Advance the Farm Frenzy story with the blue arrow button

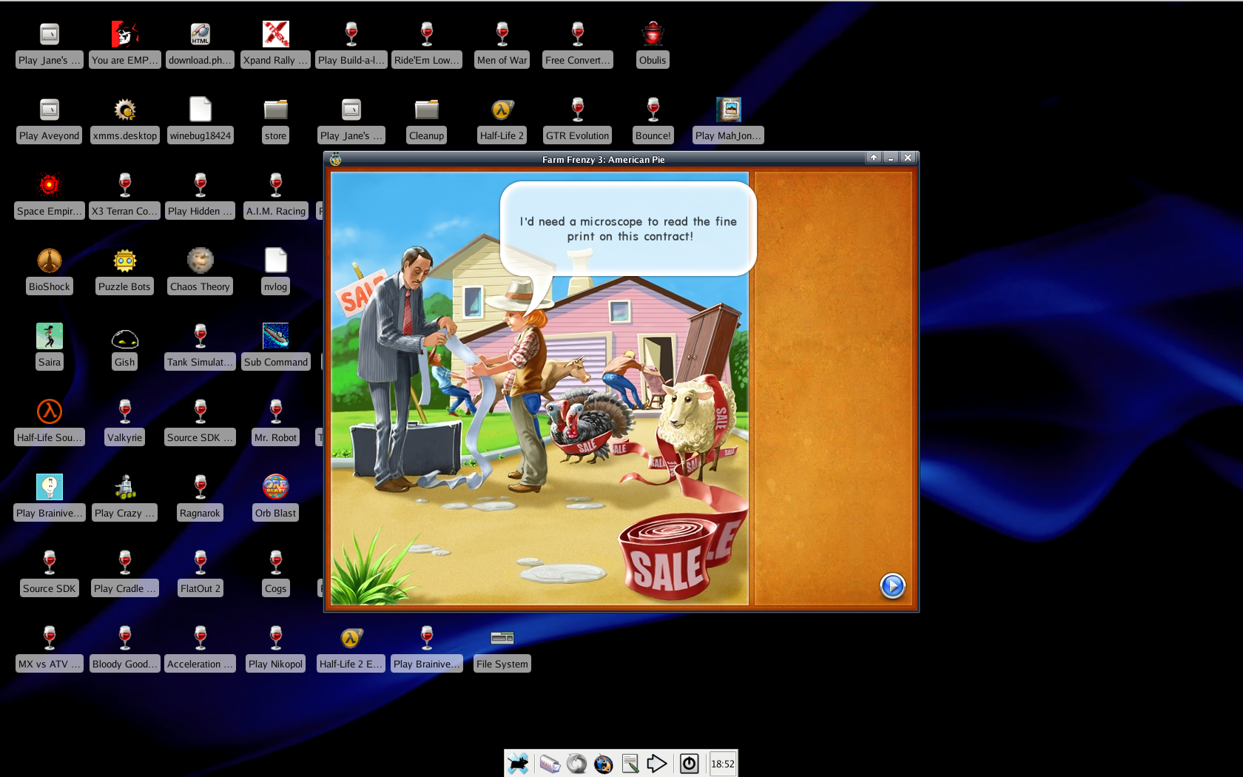tap(892, 586)
